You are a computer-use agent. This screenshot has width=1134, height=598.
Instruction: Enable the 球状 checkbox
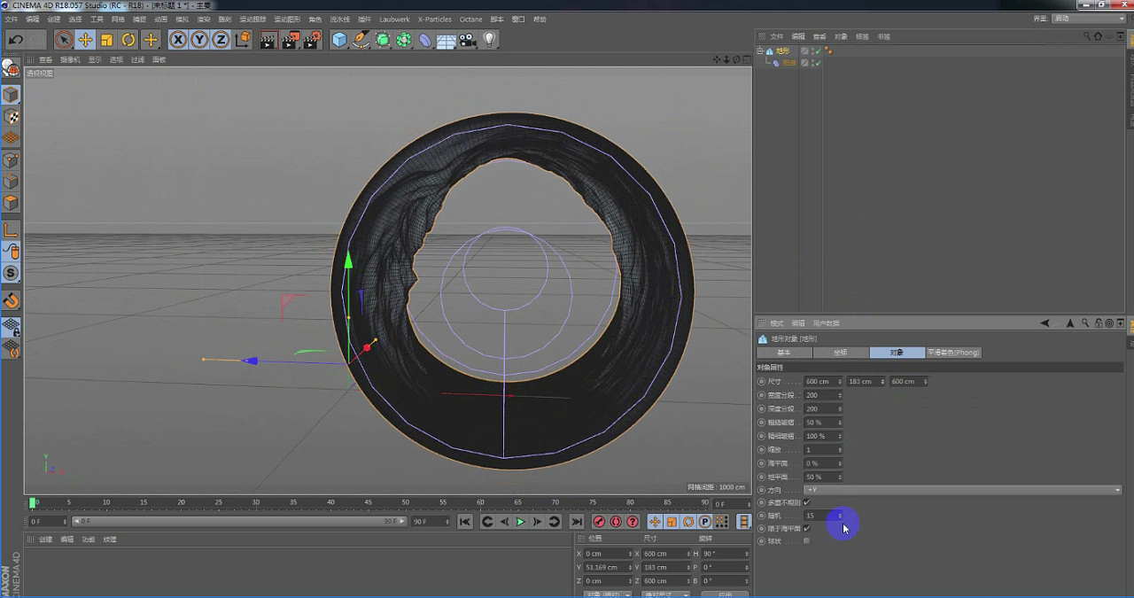806,540
